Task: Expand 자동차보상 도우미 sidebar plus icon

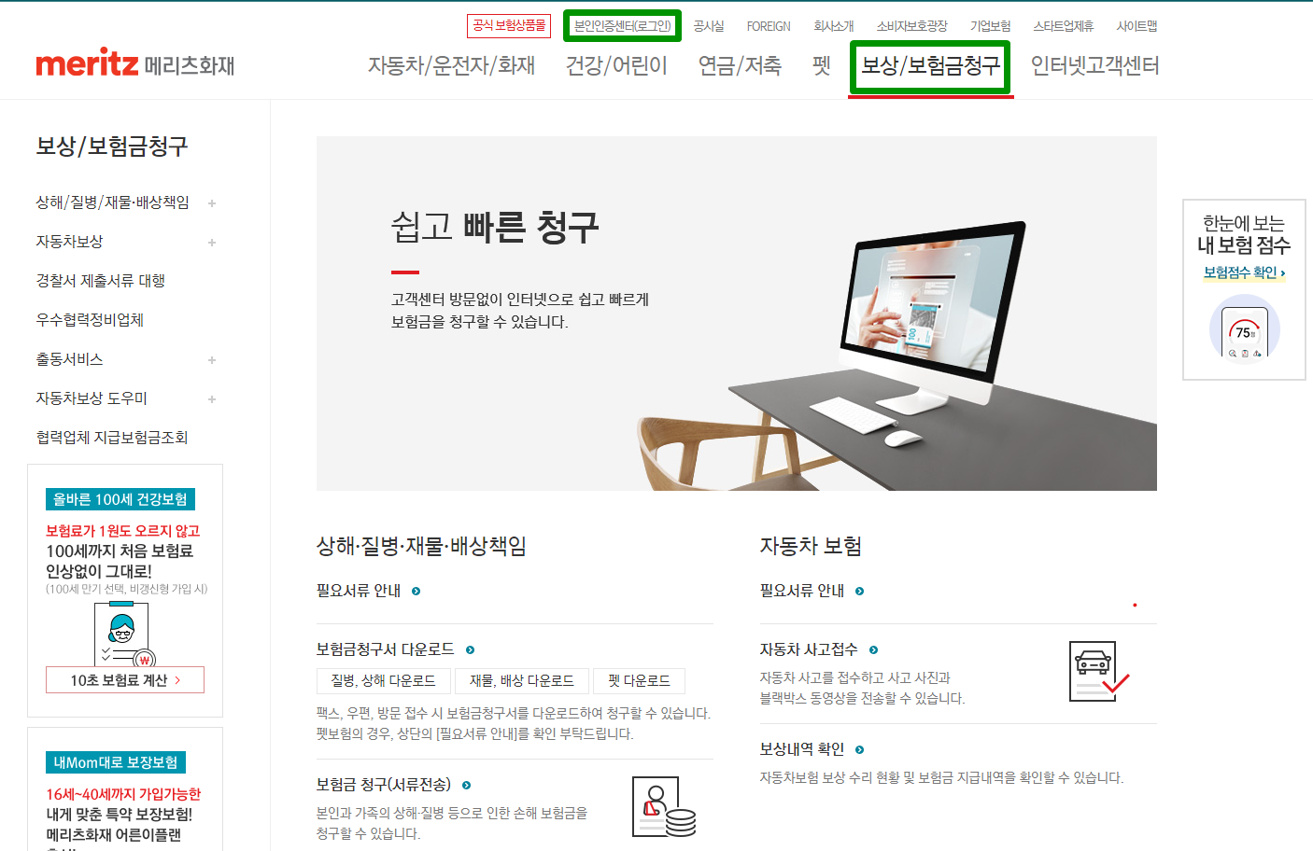Action: pos(212,398)
